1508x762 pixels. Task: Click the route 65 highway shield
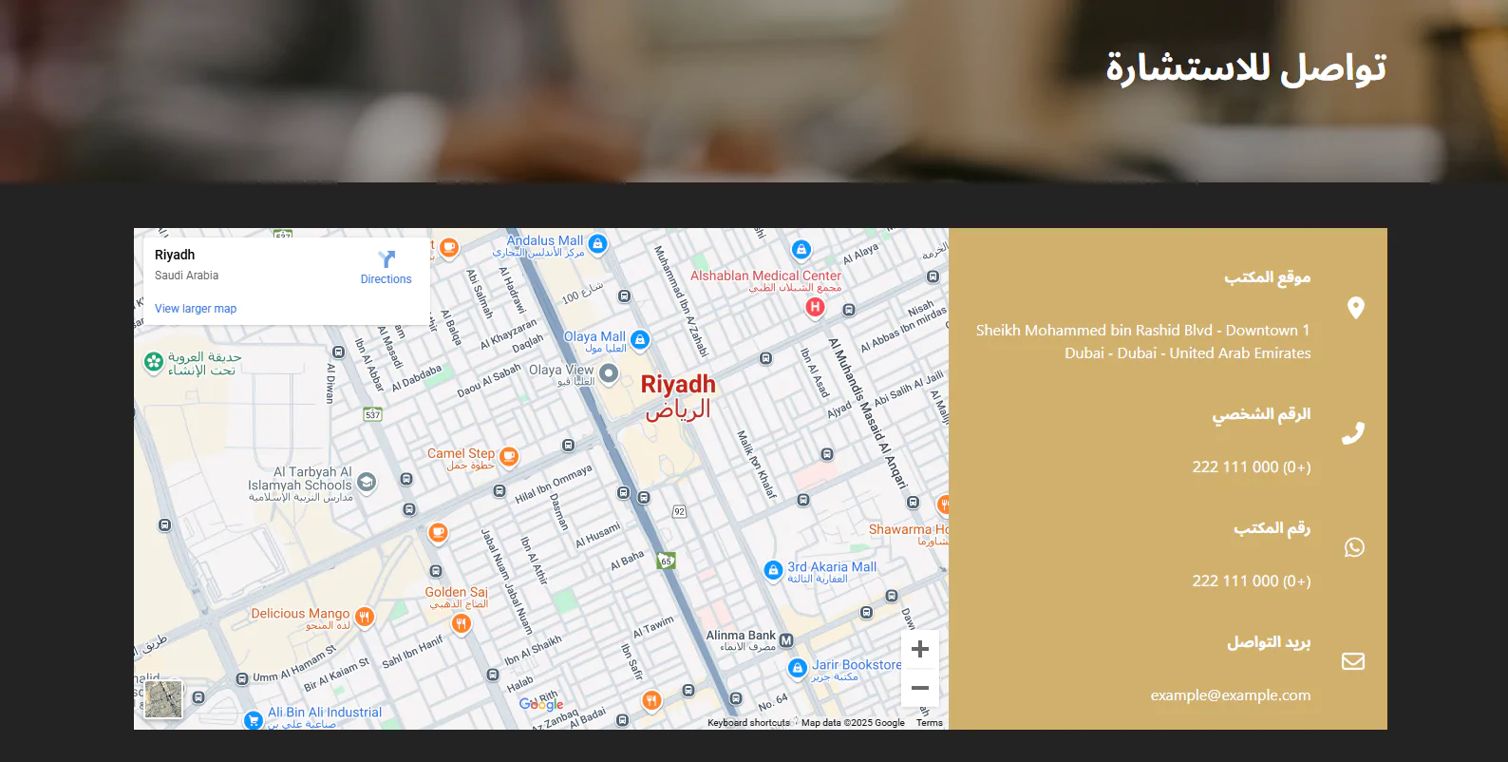click(x=667, y=561)
